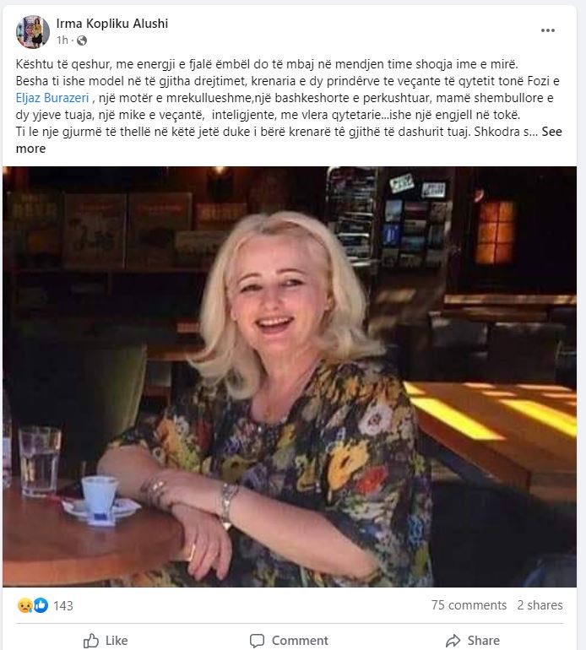Click the Share button label
Screen dimensions: 586x650
tap(483, 641)
